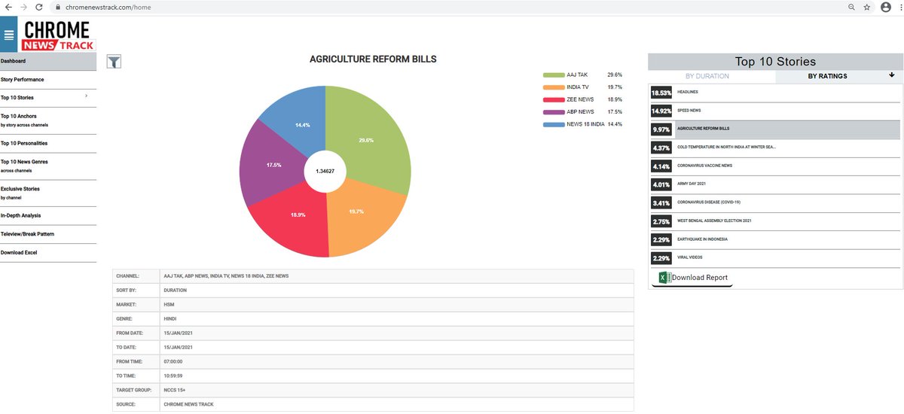
Task: Click the Chrome News Track logo
Action: click(58, 35)
